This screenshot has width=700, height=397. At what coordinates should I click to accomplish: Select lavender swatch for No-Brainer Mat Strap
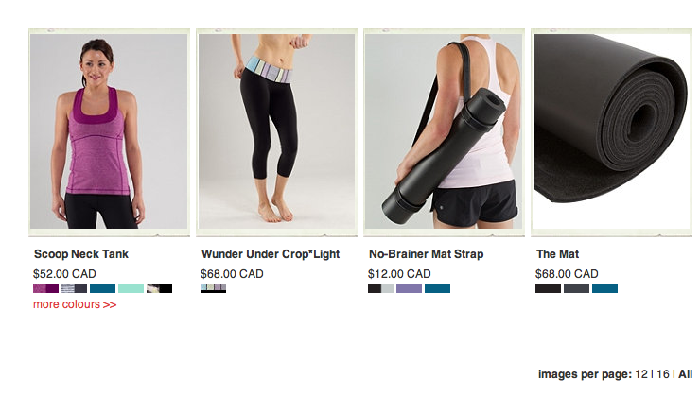(x=409, y=288)
